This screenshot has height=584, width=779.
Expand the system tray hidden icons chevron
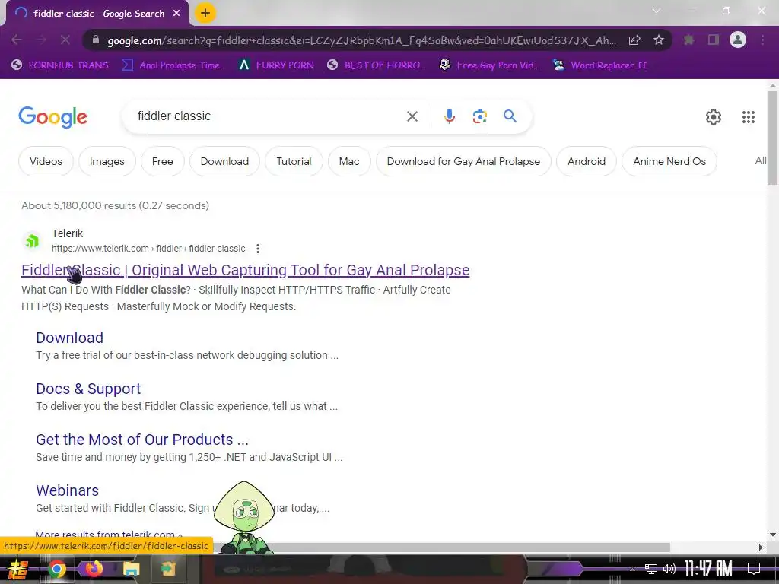click(632, 569)
